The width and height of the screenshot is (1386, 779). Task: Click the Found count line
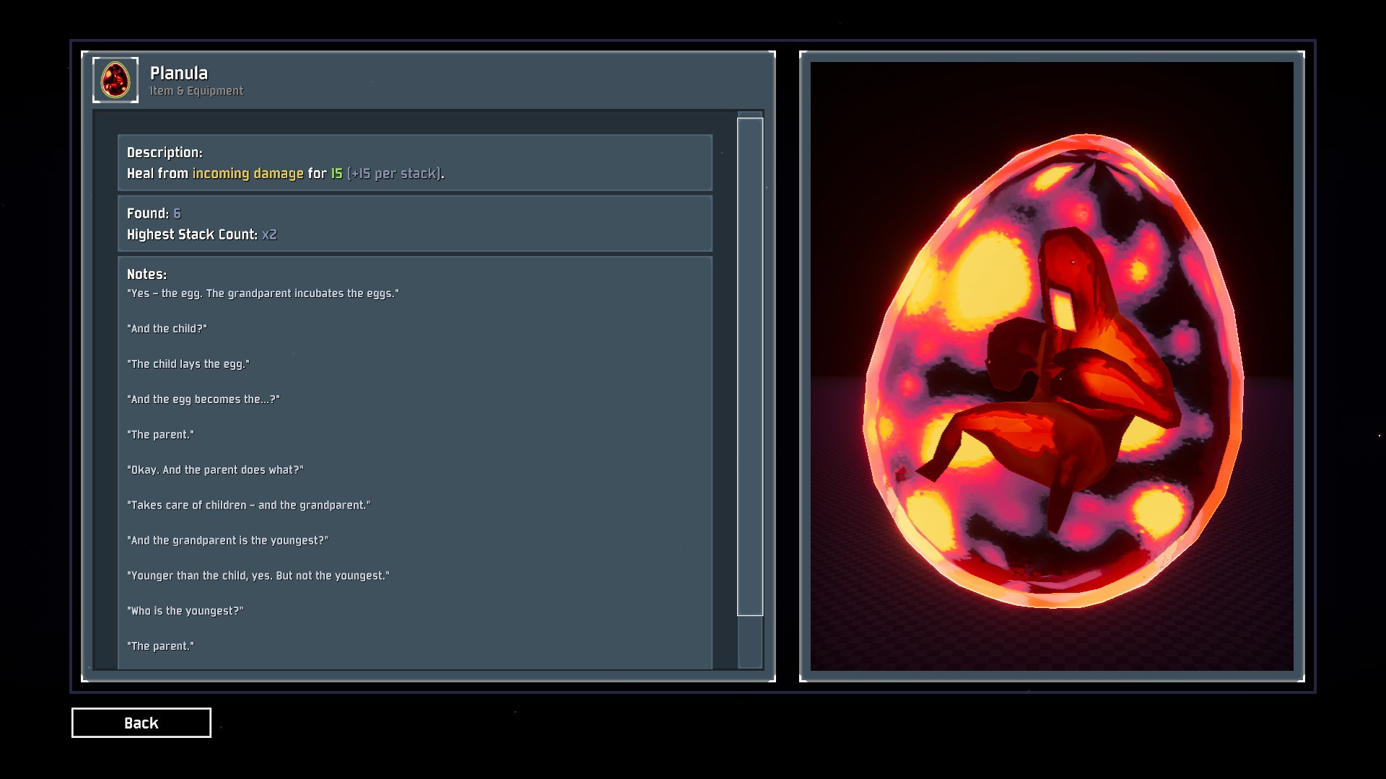(154, 214)
